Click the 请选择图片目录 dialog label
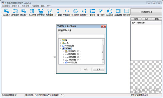The width and height of the screenshot is (163, 98). 65,31
